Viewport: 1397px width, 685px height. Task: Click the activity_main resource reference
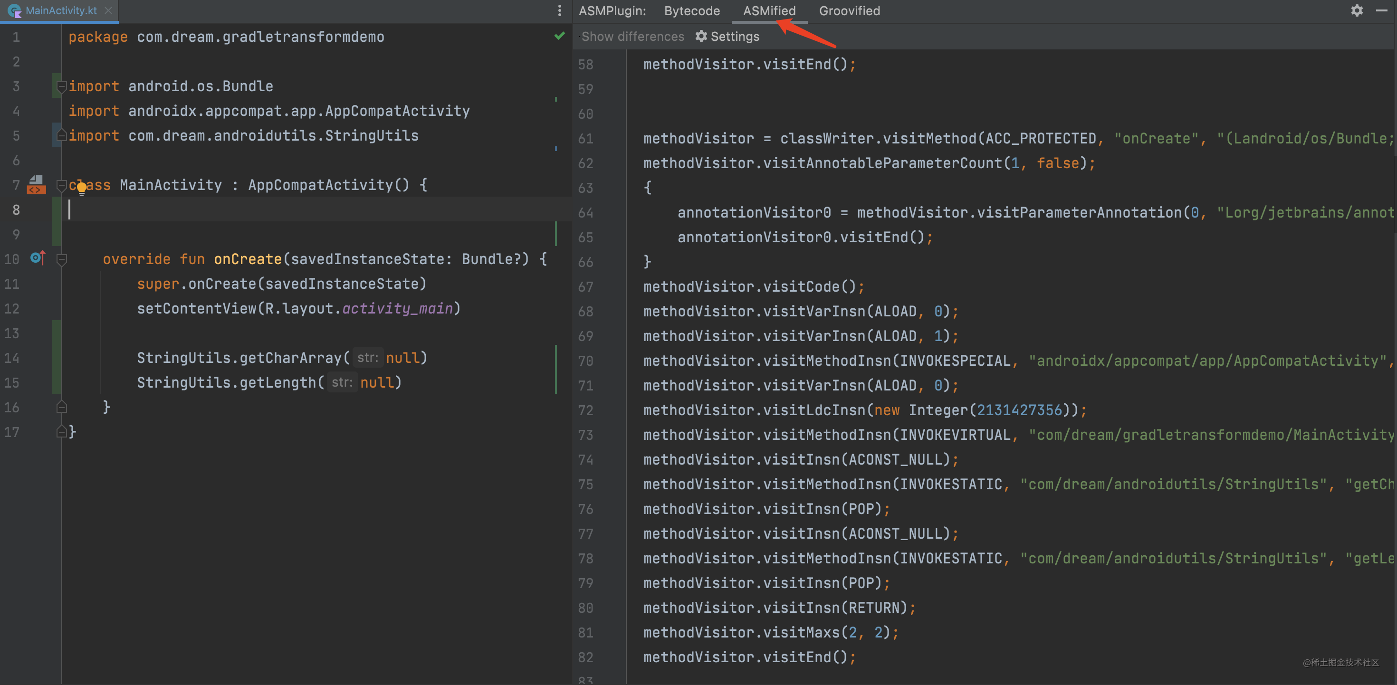pyautogui.click(x=397, y=308)
